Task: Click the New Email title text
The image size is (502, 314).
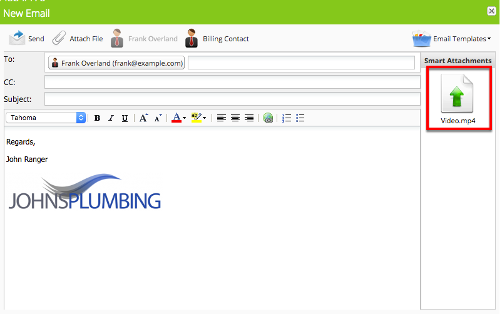Action: click(26, 13)
